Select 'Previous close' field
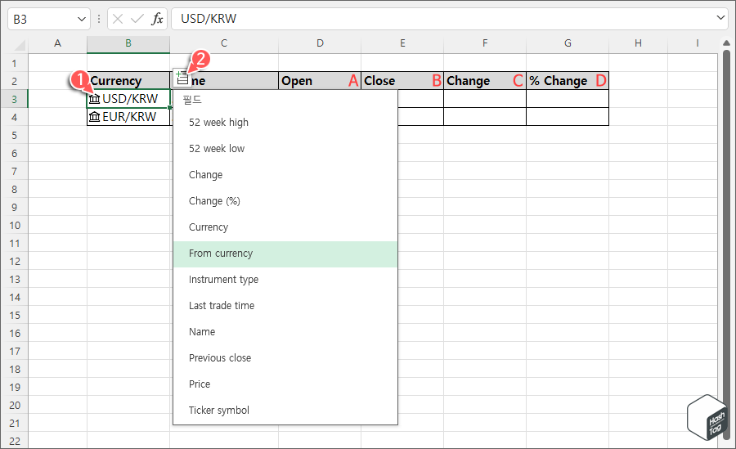The height and width of the screenshot is (449, 736). pyautogui.click(x=285, y=358)
